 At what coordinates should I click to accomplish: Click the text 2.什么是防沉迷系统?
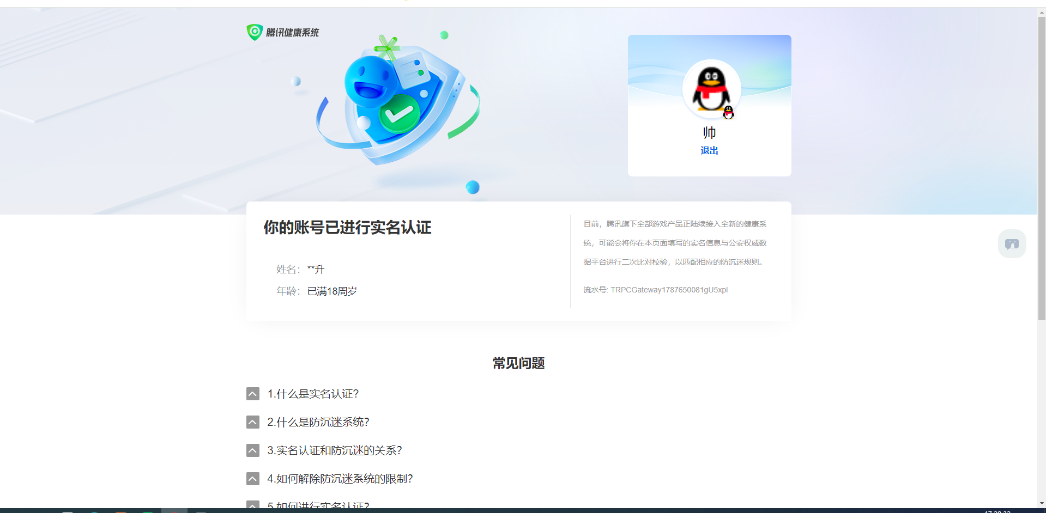click(318, 422)
